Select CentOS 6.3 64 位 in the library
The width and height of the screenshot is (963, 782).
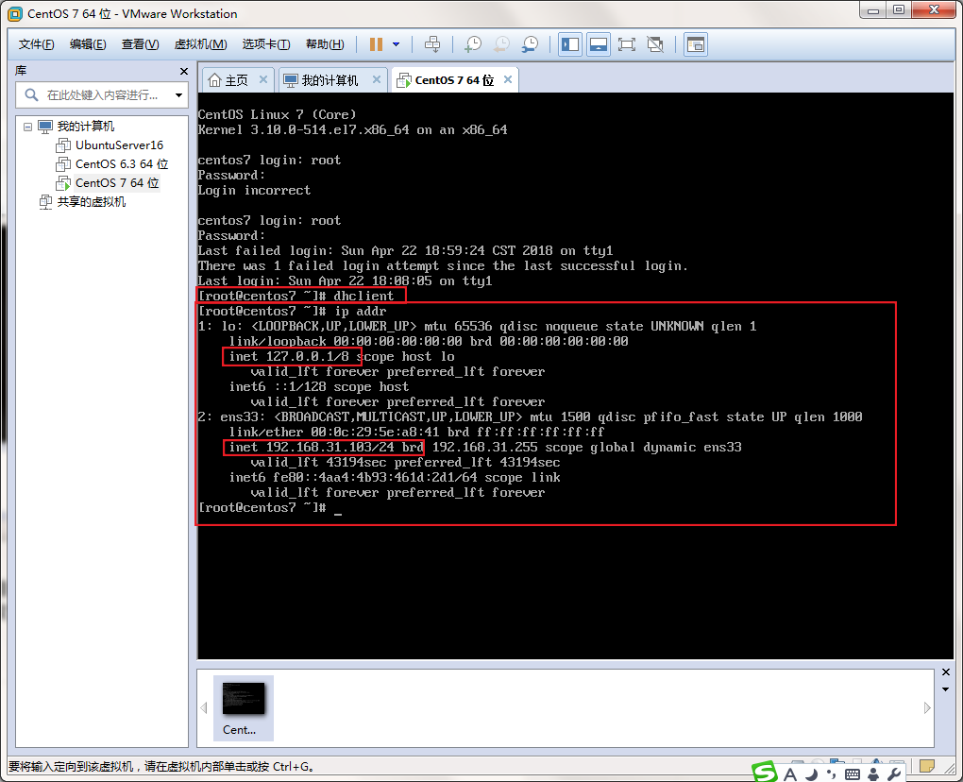click(122, 164)
